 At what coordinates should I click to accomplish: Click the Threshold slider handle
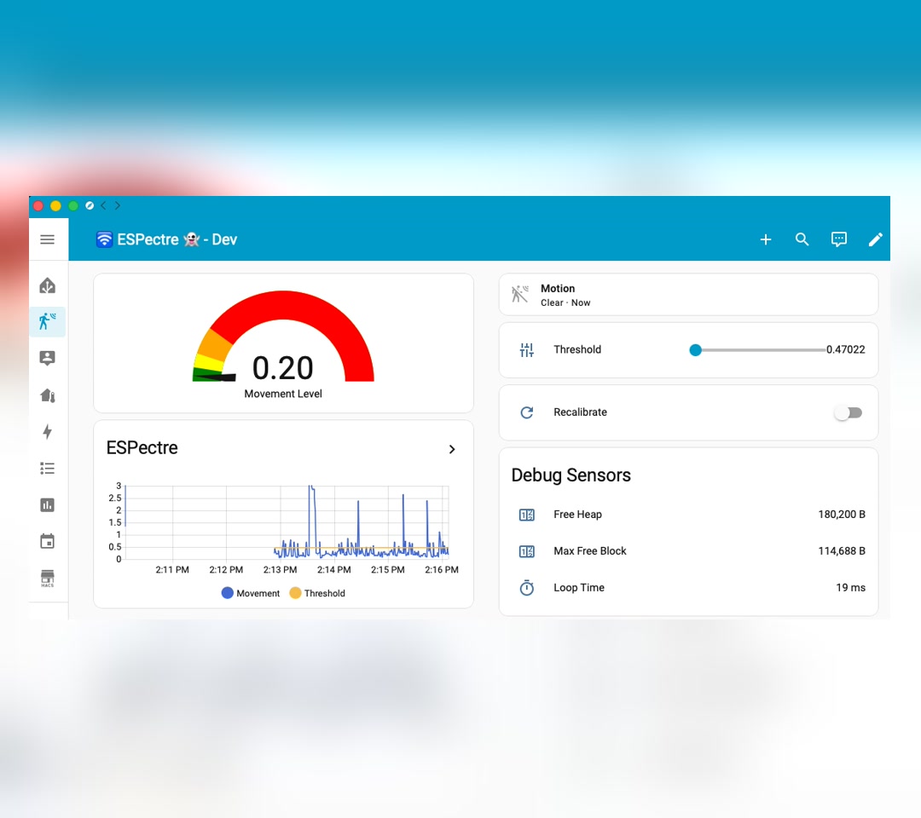696,350
